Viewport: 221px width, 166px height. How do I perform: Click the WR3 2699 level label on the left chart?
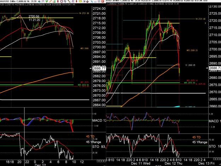[x=85, y=48]
